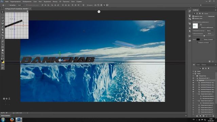Hide the Бесконечный свет 1 light
The height and width of the screenshot is (122, 217).
click(193, 78)
